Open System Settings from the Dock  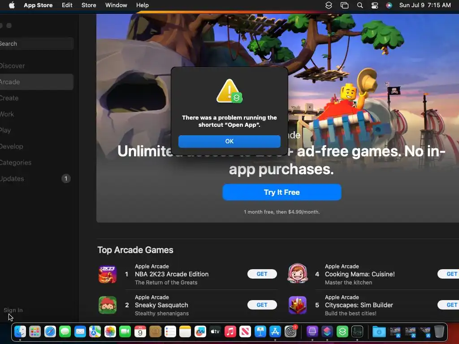[290, 331]
